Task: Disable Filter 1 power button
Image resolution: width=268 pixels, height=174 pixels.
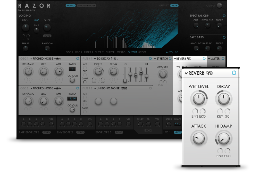Action: click(150, 59)
